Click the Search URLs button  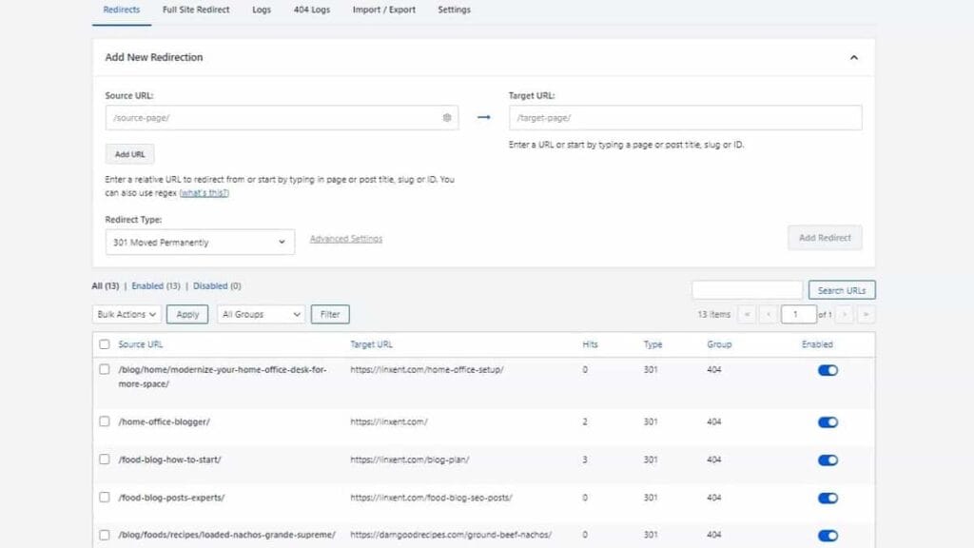841,290
